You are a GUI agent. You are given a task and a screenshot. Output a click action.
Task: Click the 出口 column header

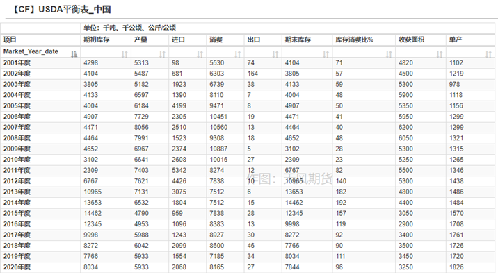pos(263,40)
